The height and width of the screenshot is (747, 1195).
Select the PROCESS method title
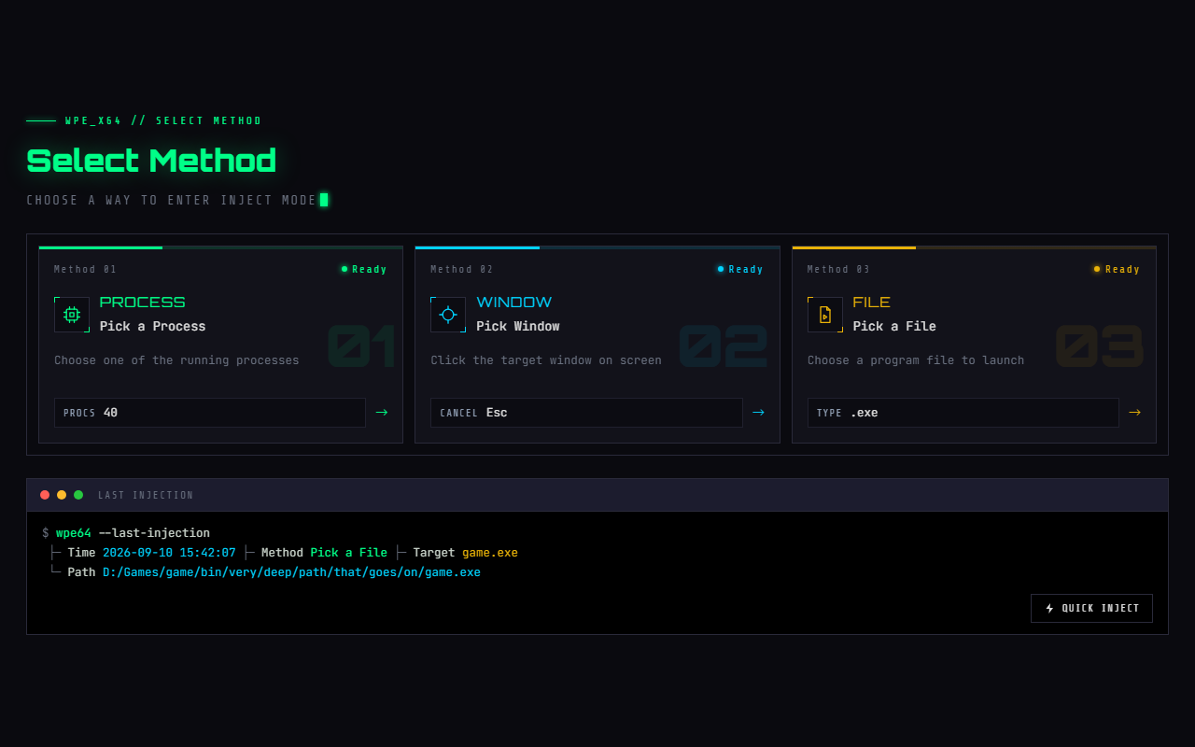pyautogui.click(x=142, y=303)
